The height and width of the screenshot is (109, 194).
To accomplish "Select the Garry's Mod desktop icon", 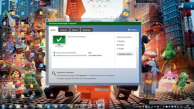I will (42, 66).
